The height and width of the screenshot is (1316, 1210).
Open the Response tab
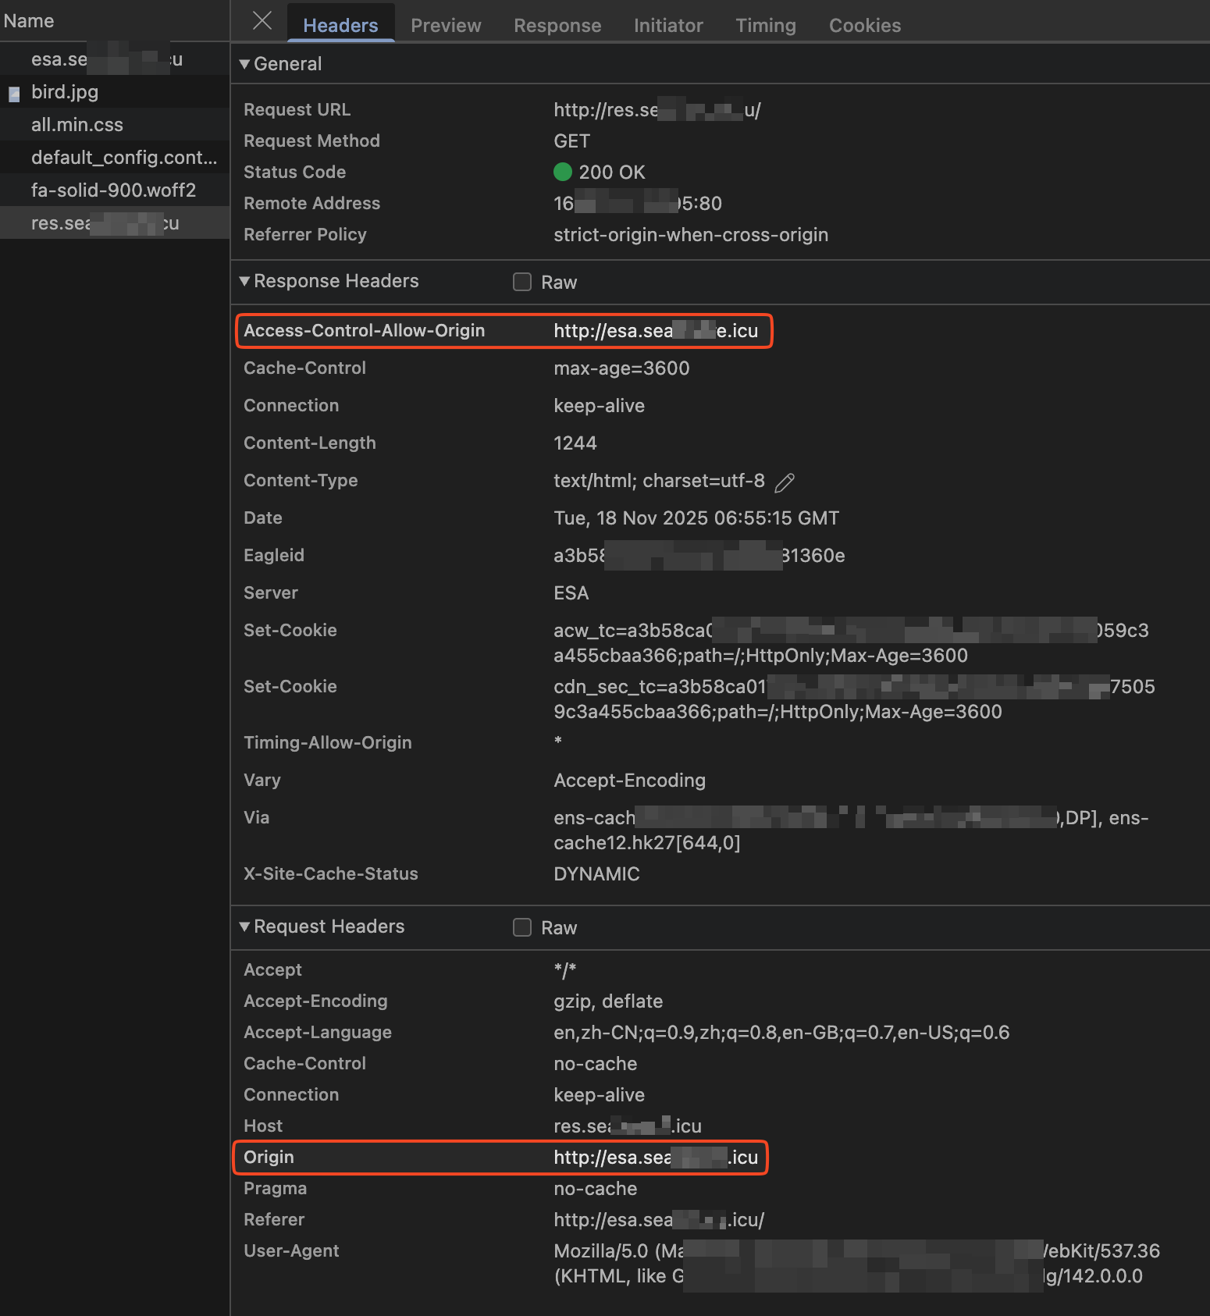(557, 26)
